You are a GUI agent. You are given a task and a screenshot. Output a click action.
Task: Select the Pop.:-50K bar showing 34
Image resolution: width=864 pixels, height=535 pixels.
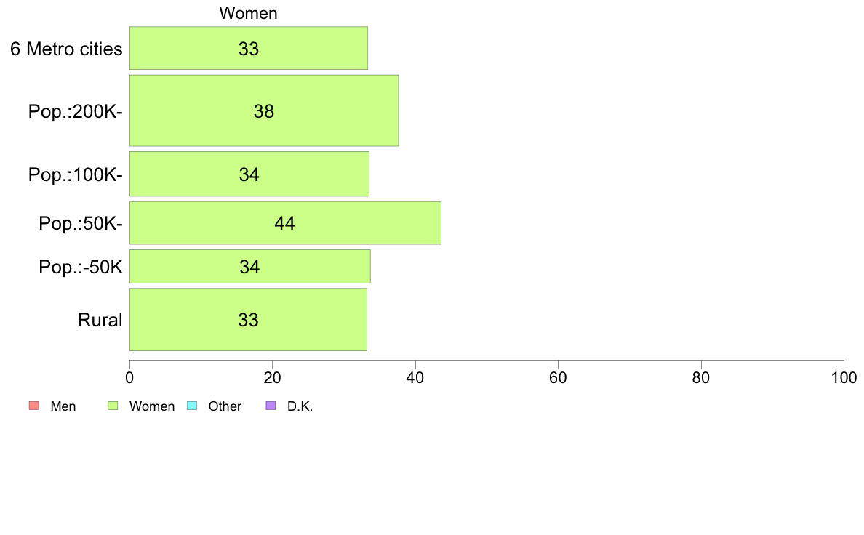click(x=250, y=266)
